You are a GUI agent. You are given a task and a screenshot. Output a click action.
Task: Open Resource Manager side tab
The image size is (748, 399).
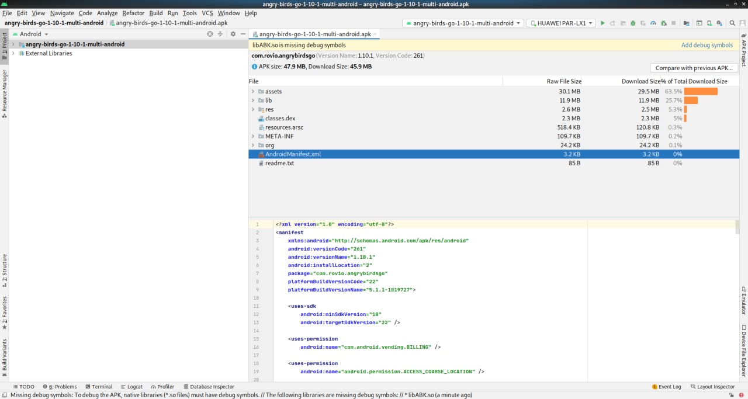click(x=4, y=94)
